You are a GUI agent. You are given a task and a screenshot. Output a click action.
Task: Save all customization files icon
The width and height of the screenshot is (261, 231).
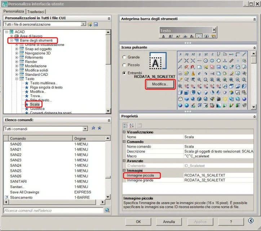[x=96, y=24]
